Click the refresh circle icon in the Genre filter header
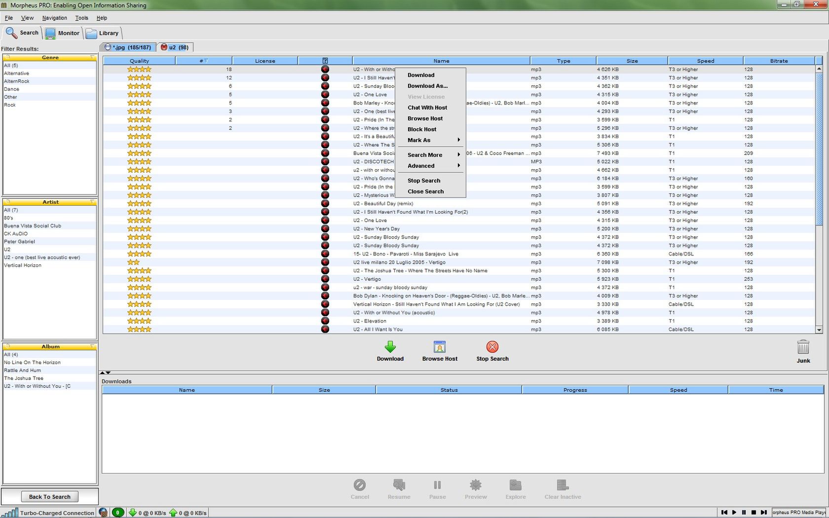829x518 pixels. pos(8,57)
